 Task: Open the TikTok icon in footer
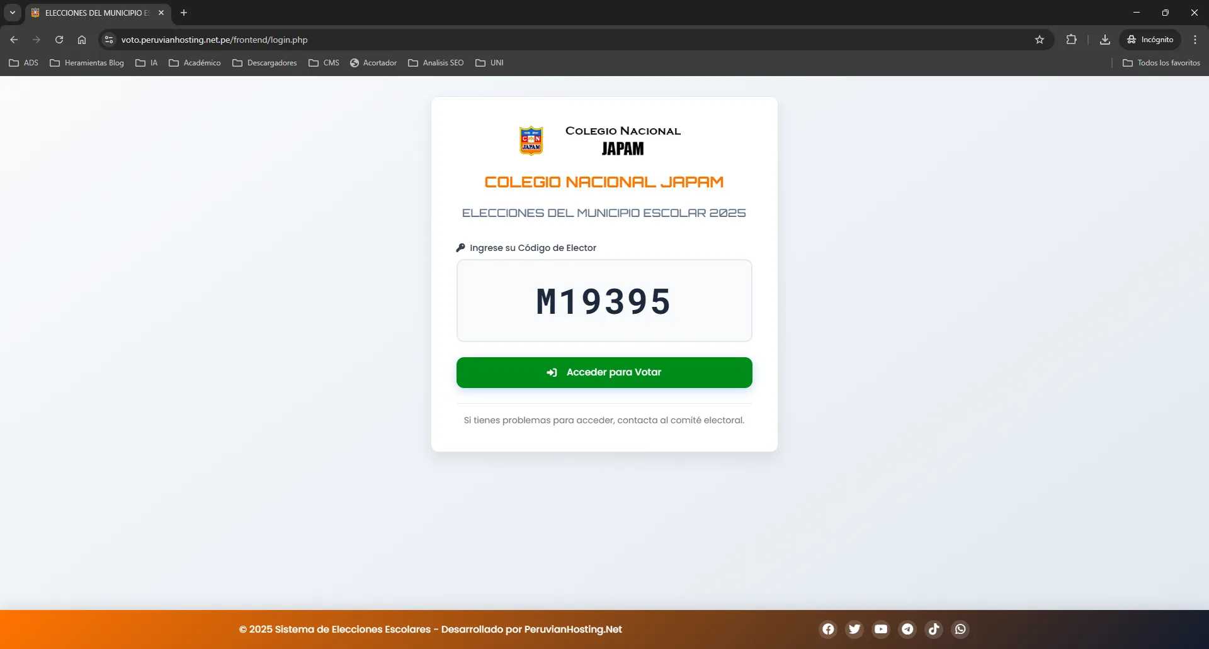tap(934, 629)
